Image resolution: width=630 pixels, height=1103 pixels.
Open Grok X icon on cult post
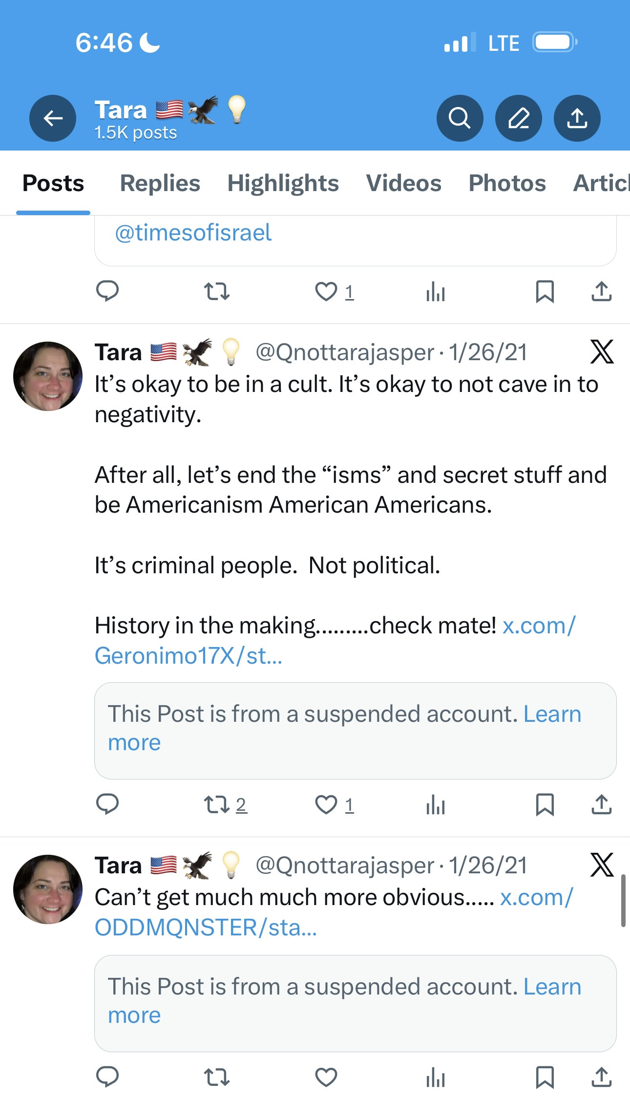[x=602, y=352]
